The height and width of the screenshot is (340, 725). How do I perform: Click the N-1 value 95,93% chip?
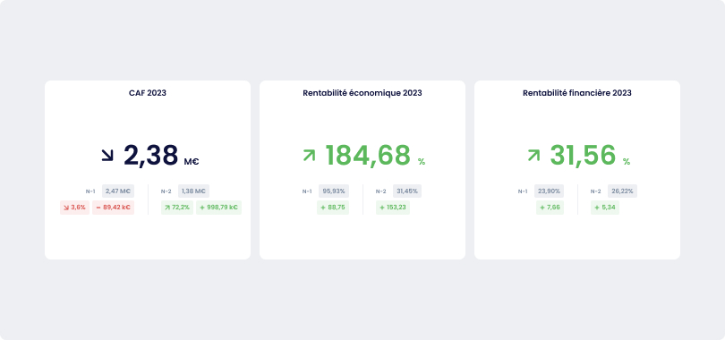(334, 191)
